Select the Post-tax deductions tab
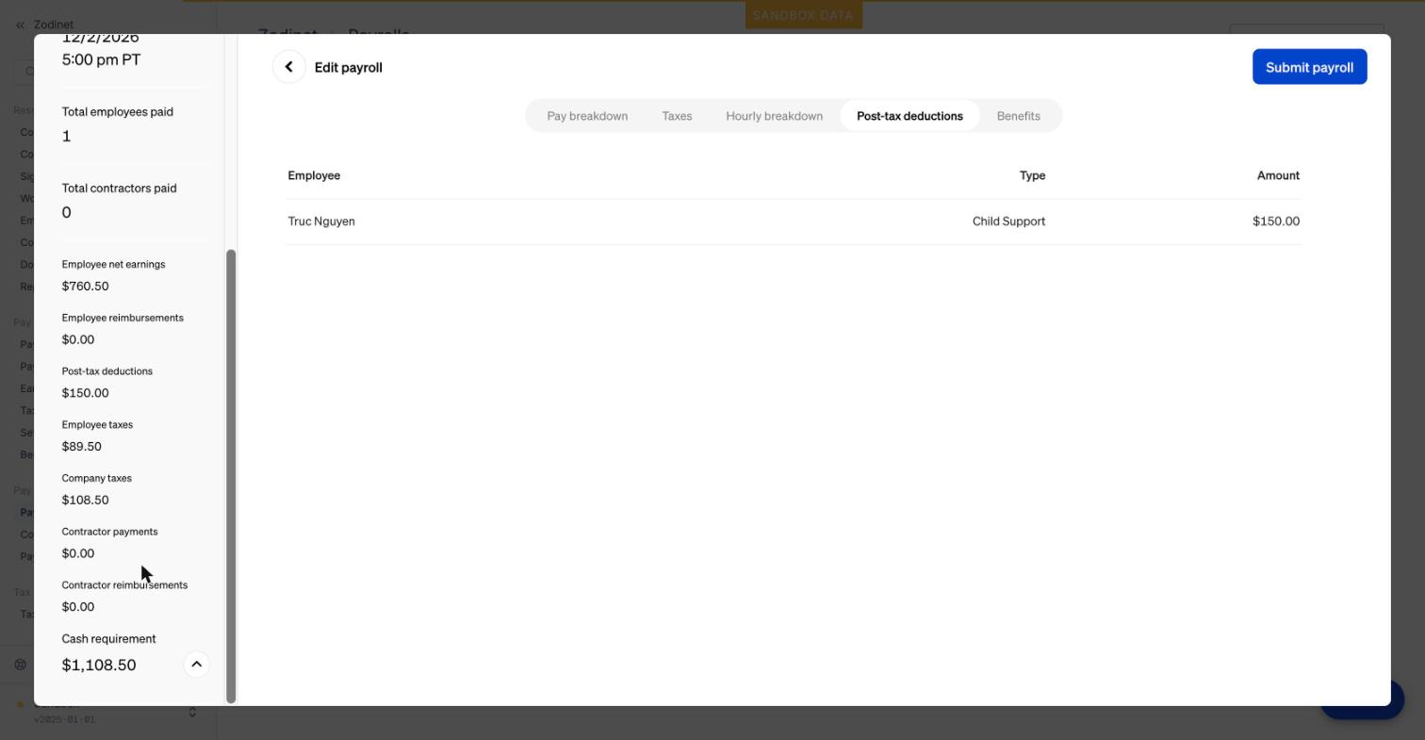 click(909, 116)
